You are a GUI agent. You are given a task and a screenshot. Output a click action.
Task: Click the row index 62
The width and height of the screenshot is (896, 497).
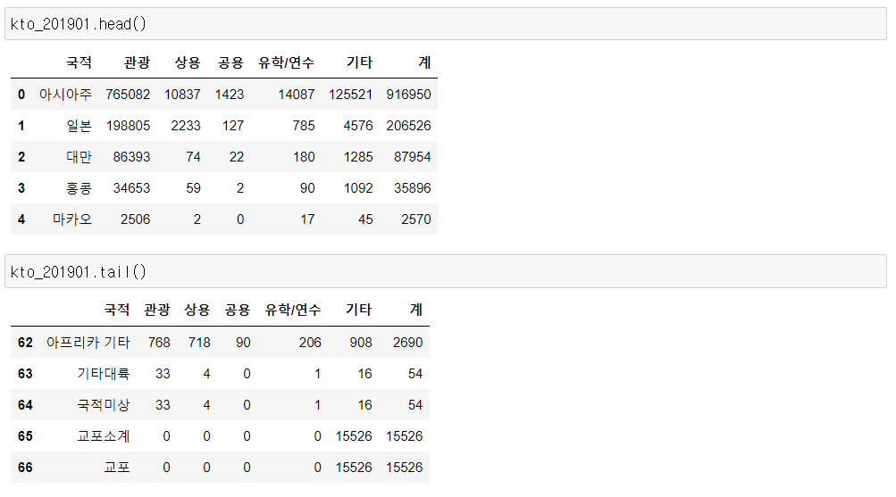click(25, 343)
